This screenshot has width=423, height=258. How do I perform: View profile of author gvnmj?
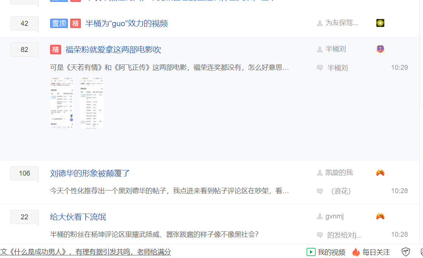pyautogui.click(x=334, y=216)
